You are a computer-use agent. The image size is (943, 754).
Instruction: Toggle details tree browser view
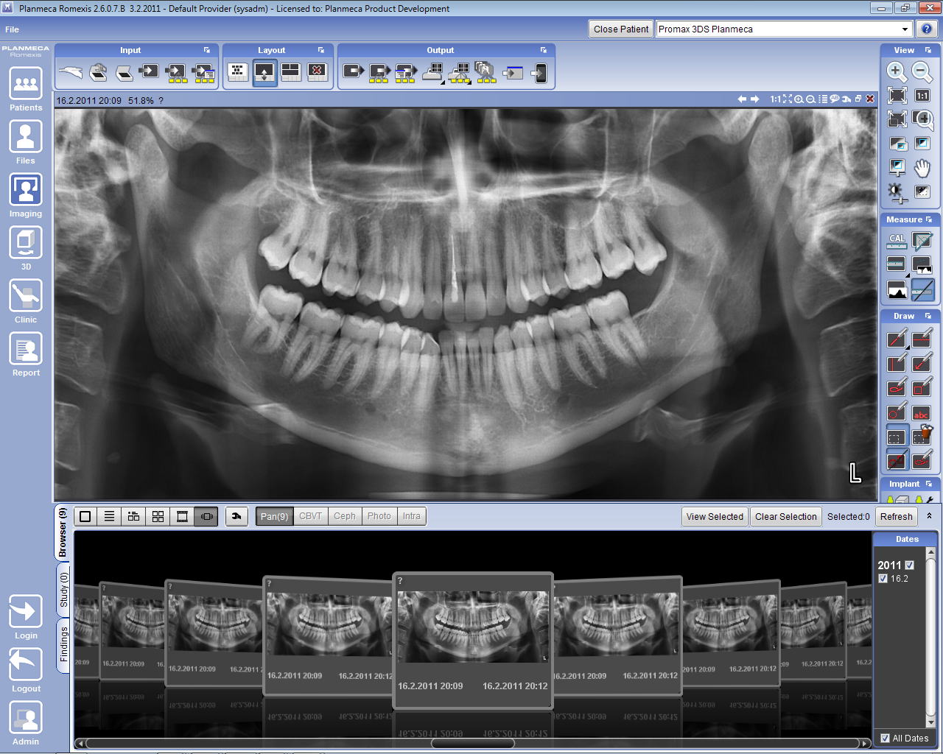(133, 516)
